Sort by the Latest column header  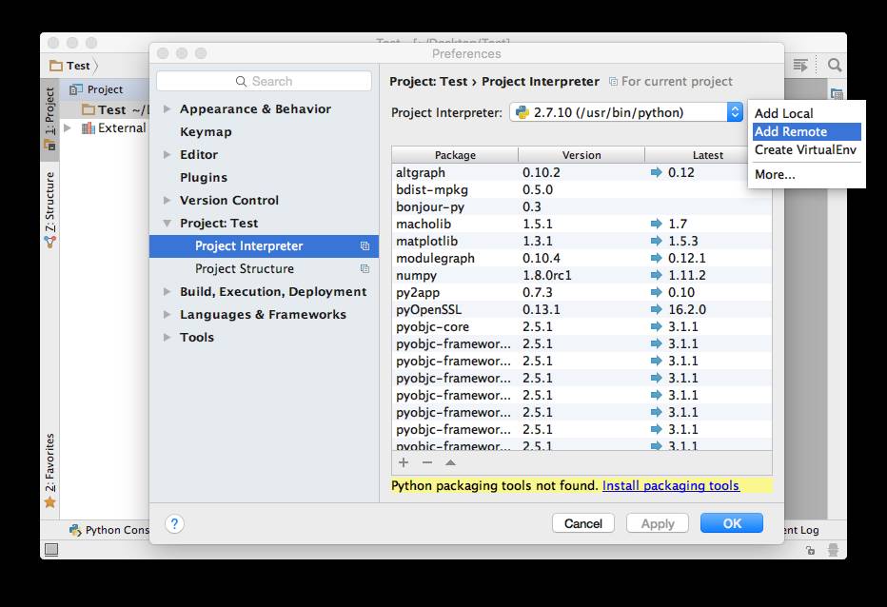pos(708,154)
